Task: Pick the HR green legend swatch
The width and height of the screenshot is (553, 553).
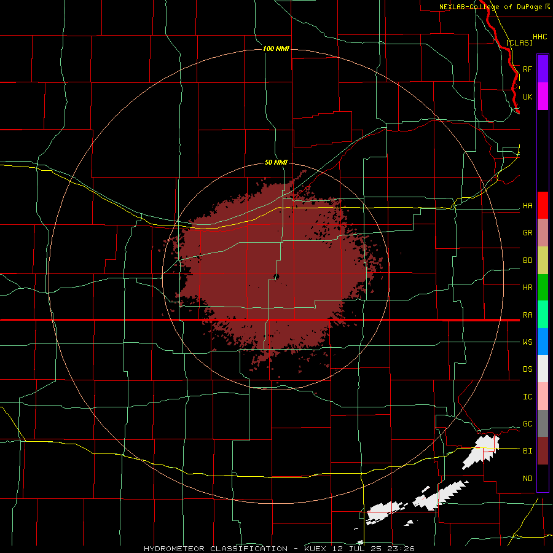Action: coord(543,288)
